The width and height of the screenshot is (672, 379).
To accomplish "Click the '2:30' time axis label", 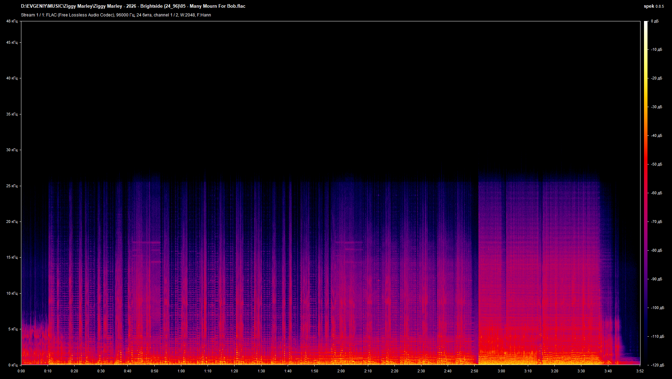I will [421, 371].
